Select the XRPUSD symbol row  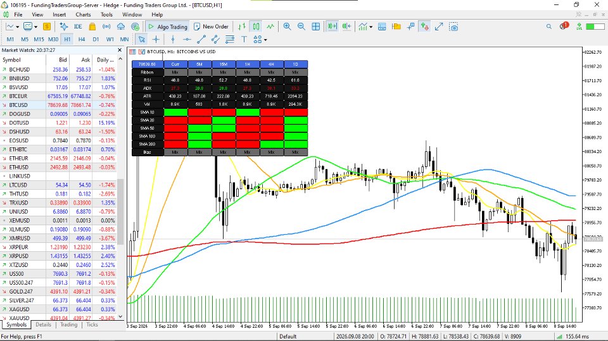[x=58, y=256]
